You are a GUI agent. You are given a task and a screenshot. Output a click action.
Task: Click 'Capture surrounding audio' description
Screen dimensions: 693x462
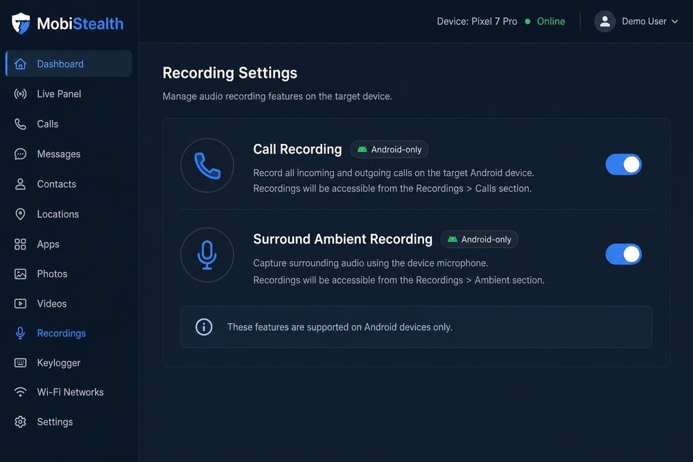[370, 263]
